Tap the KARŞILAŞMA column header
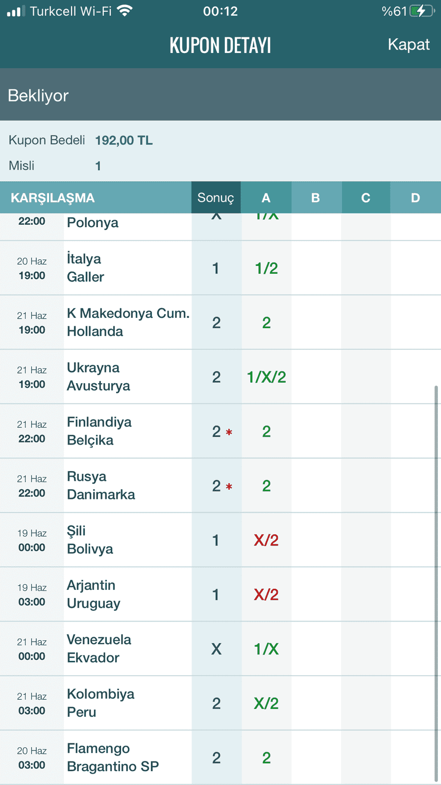The width and height of the screenshot is (441, 785). [53, 198]
